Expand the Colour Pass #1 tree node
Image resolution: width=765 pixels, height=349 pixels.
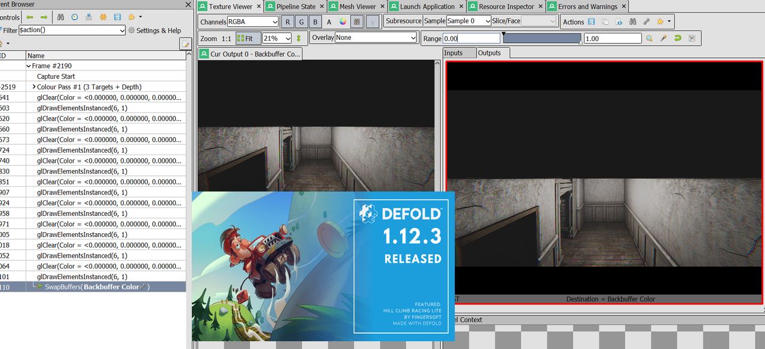click(33, 87)
